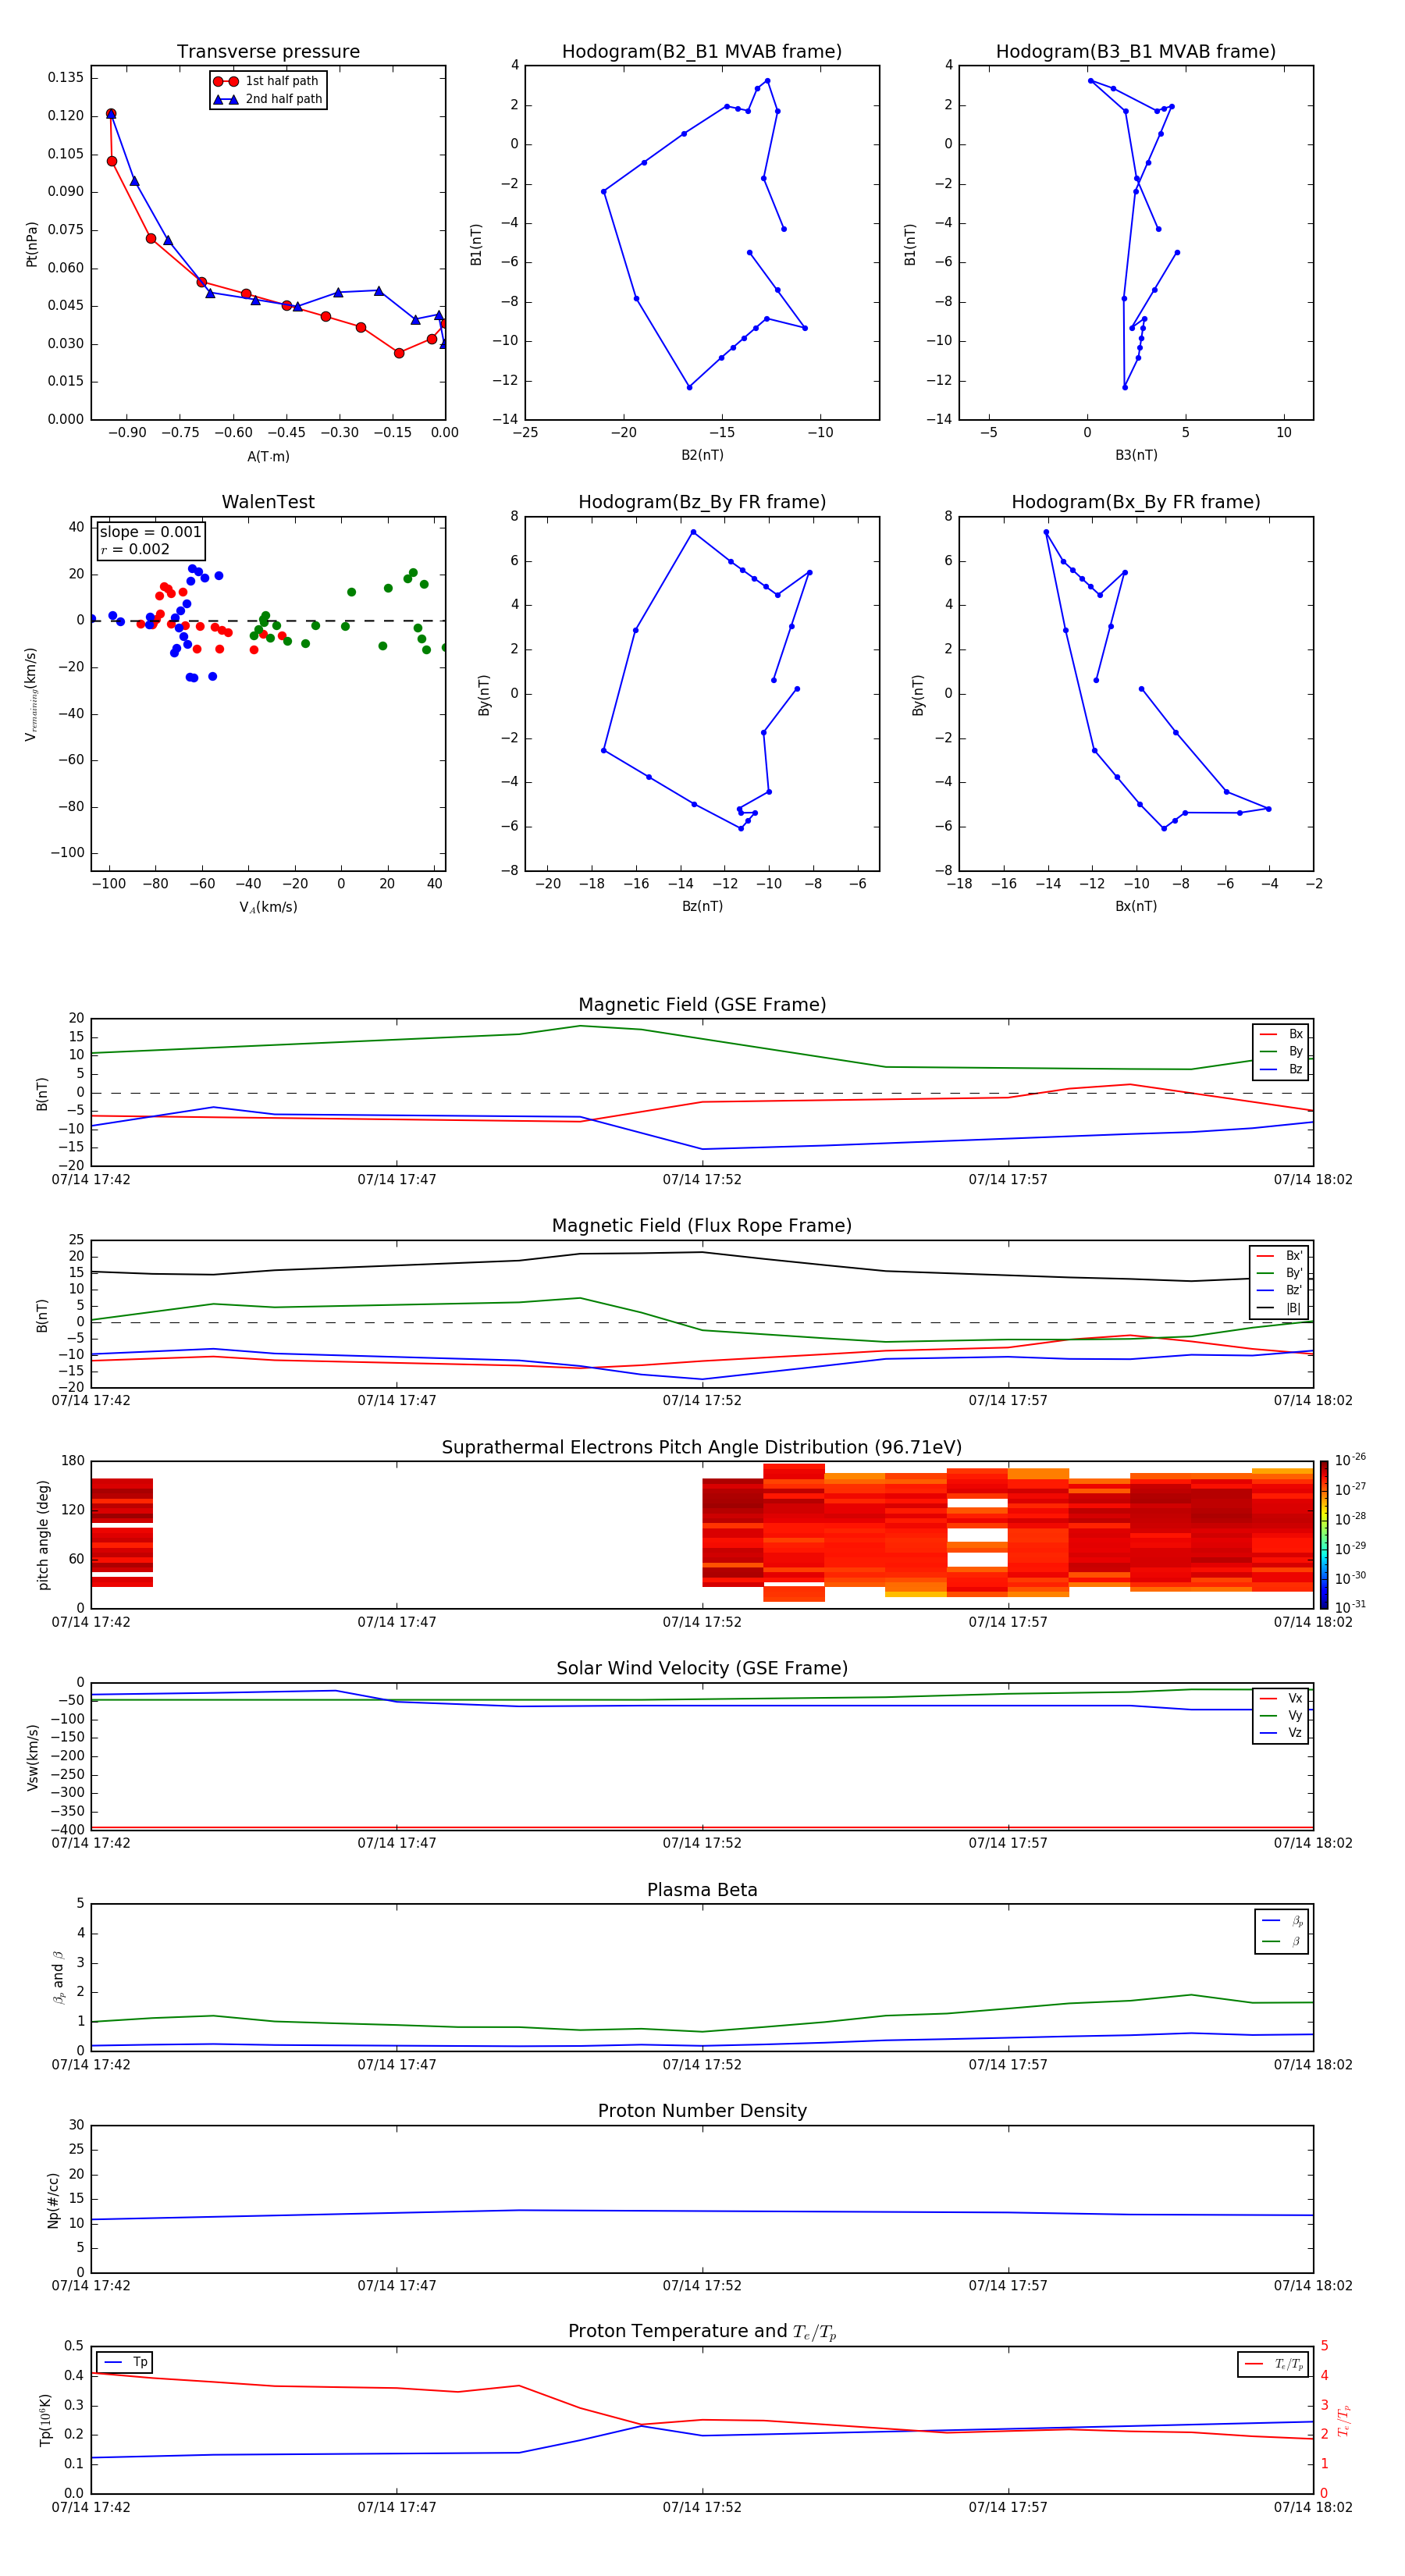Select the Vz legend entry
Screen dimensions: 1405x2576
(x=1281, y=1733)
